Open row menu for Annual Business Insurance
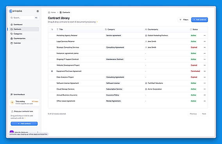 coord(204,95)
